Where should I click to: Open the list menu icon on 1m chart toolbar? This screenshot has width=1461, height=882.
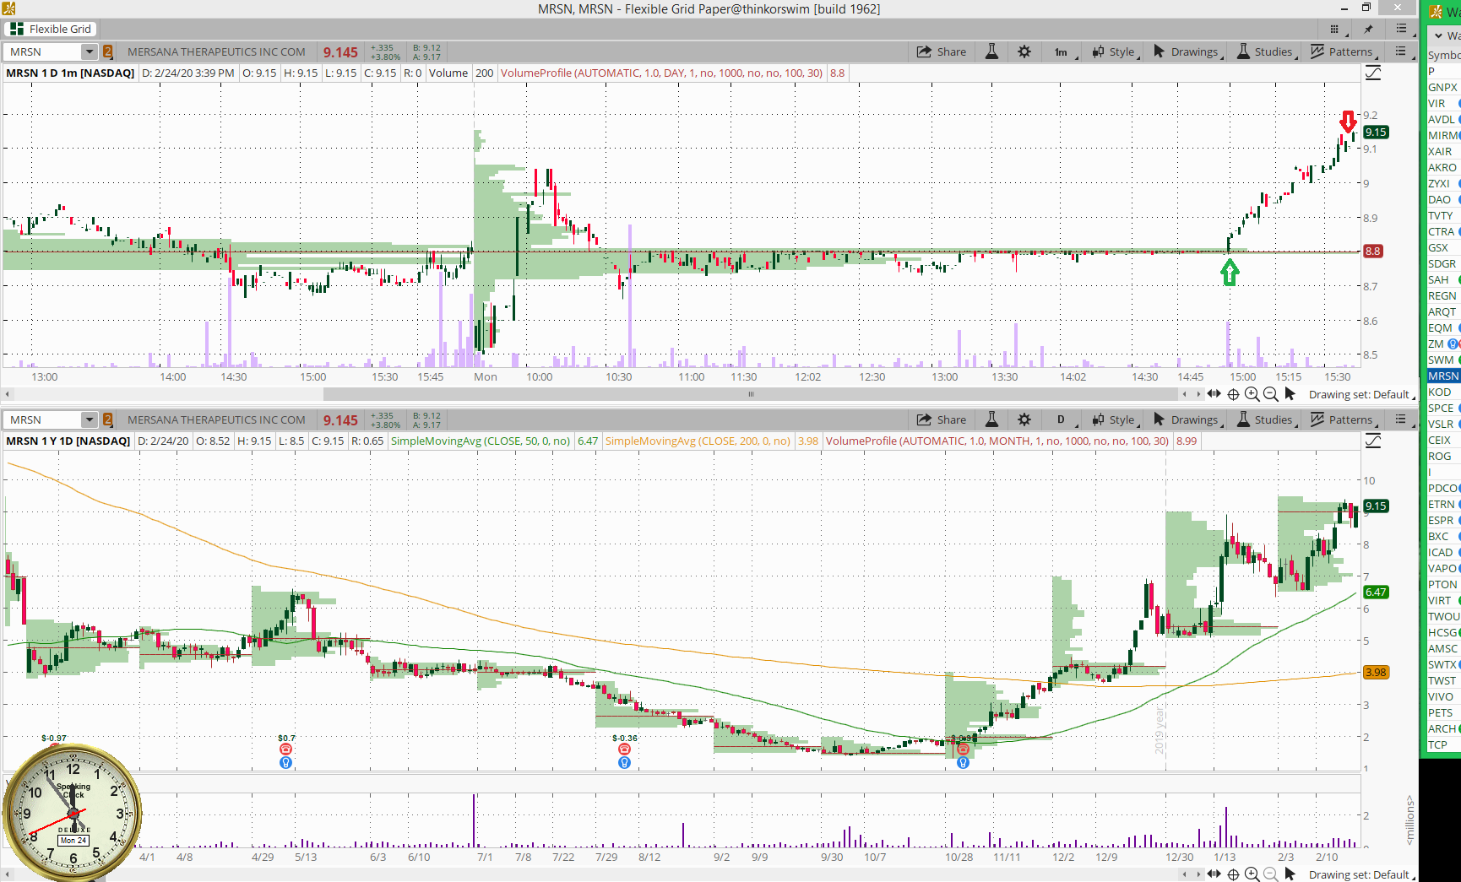coord(1400,51)
